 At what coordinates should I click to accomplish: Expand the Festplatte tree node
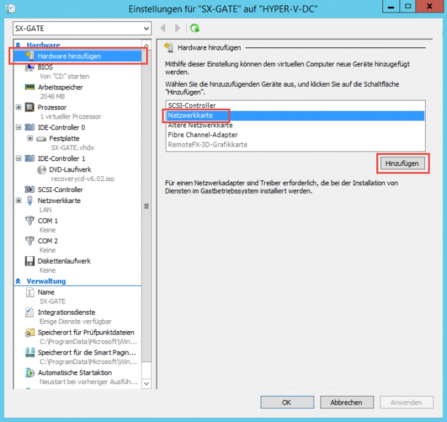(x=30, y=138)
